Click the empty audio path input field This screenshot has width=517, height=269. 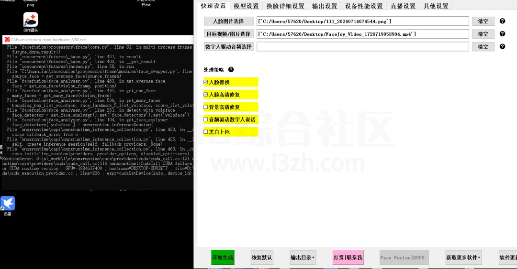click(x=363, y=47)
